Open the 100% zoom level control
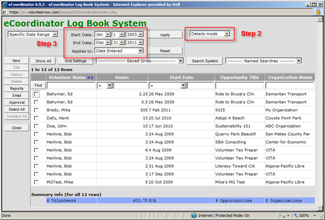The image size is (325, 220). pos(305,215)
